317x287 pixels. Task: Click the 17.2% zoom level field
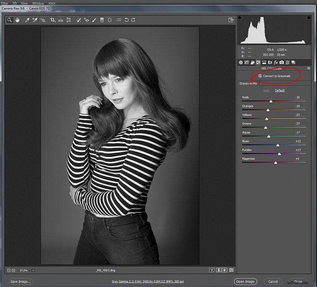click(x=23, y=270)
